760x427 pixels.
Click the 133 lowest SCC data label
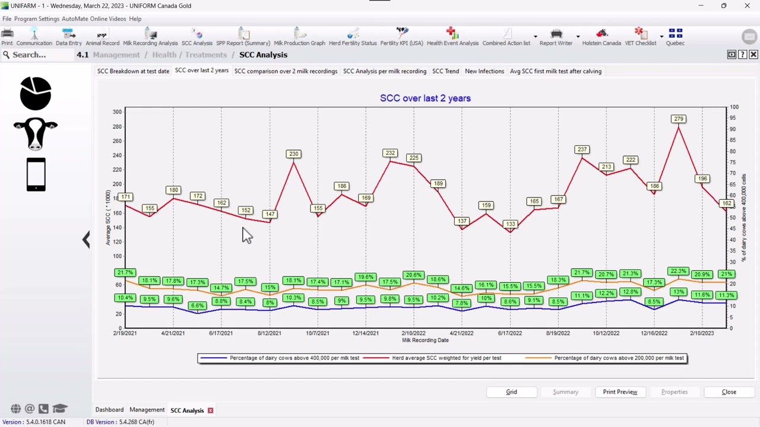click(x=510, y=224)
